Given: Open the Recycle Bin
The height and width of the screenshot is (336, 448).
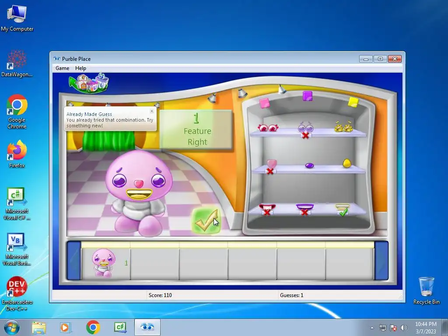Looking at the screenshot, I should pyautogui.click(x=426, y=291).
